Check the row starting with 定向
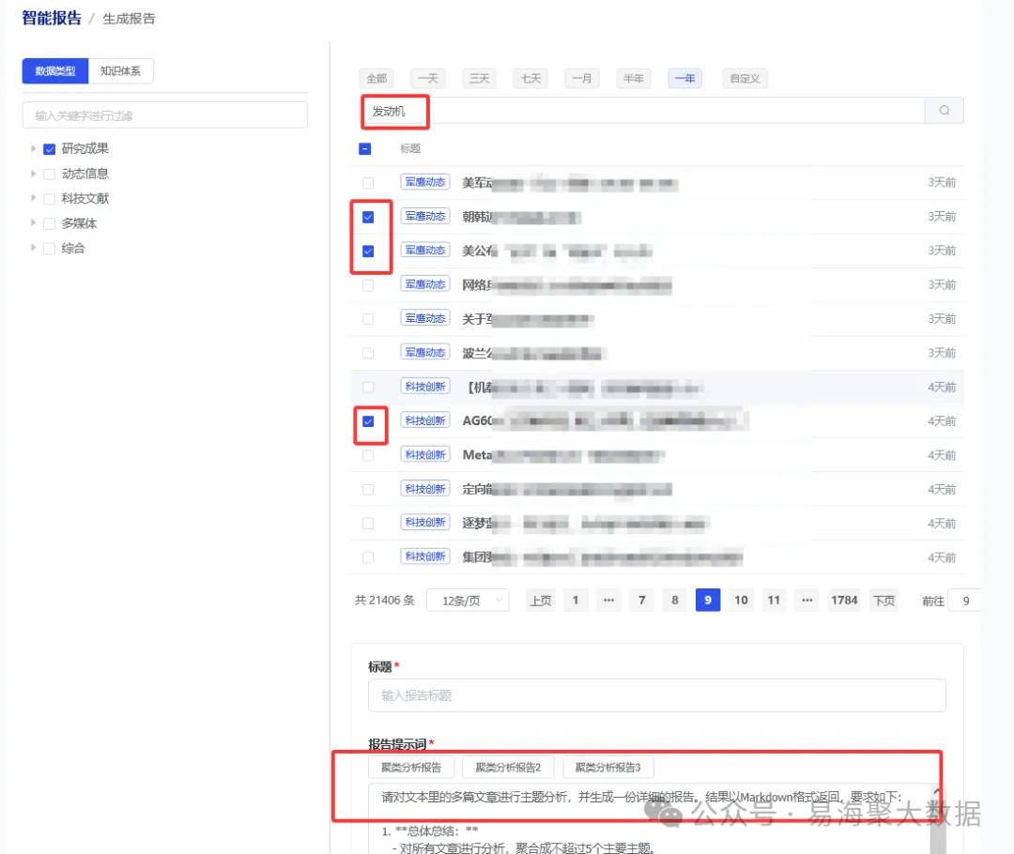This screenshot has height=854, width=1014. [x=368, y=489]
